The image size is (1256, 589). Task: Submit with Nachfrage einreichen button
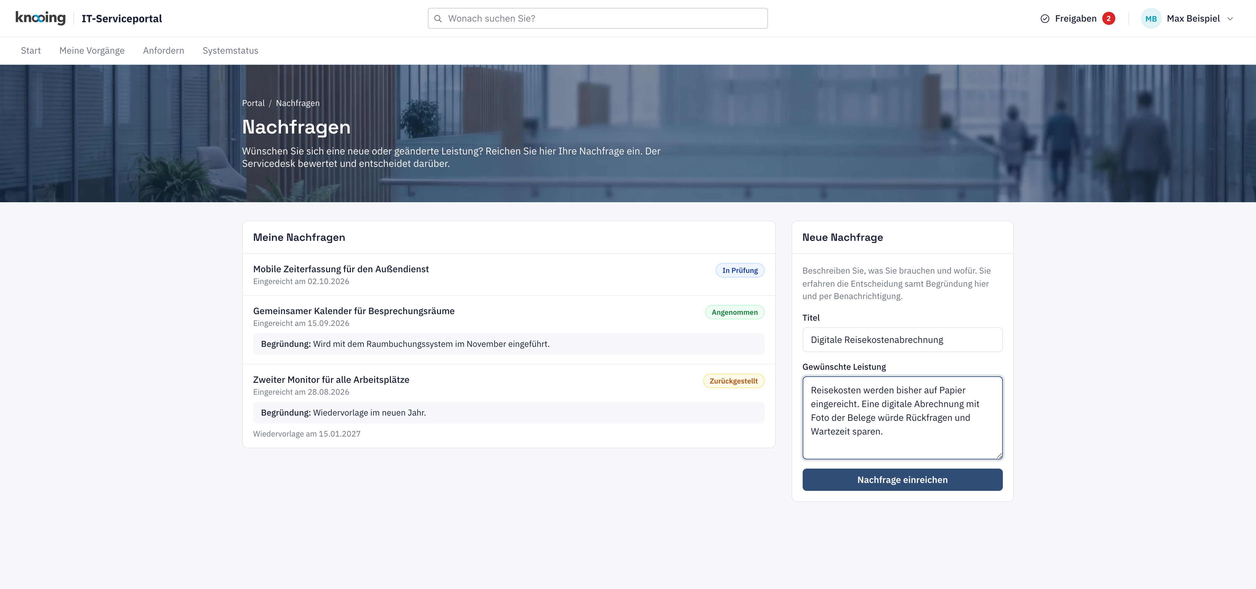(902, 480)
